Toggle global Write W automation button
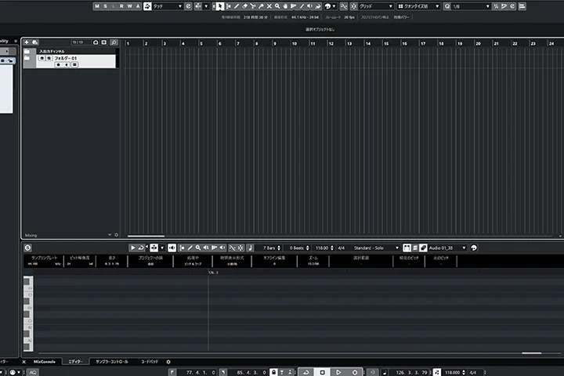The height and width of the screenshot is (376, 564). point(129,6)
